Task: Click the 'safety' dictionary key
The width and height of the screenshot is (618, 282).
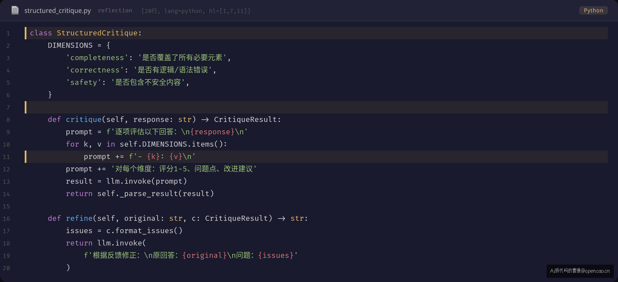Action: click(83, 82)
